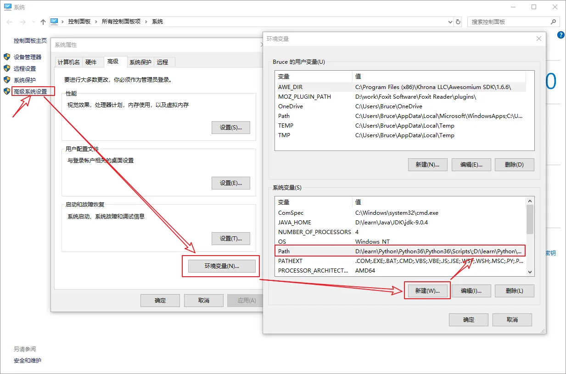
Task: Click the 控制面板 breadcrumb
Action: [x=79, y=22]
